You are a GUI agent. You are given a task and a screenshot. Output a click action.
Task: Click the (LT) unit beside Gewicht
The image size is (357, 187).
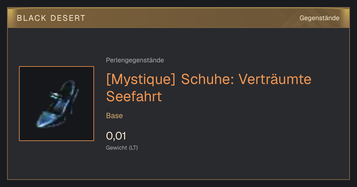tap(133, 148)
